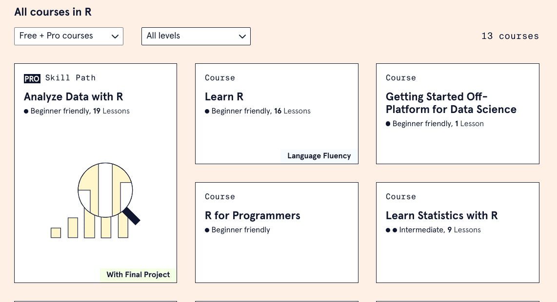The height and width of the screenshot is (302, 557).
Task: Click the All courses in R heading
Action: click(x=53, y=12)
